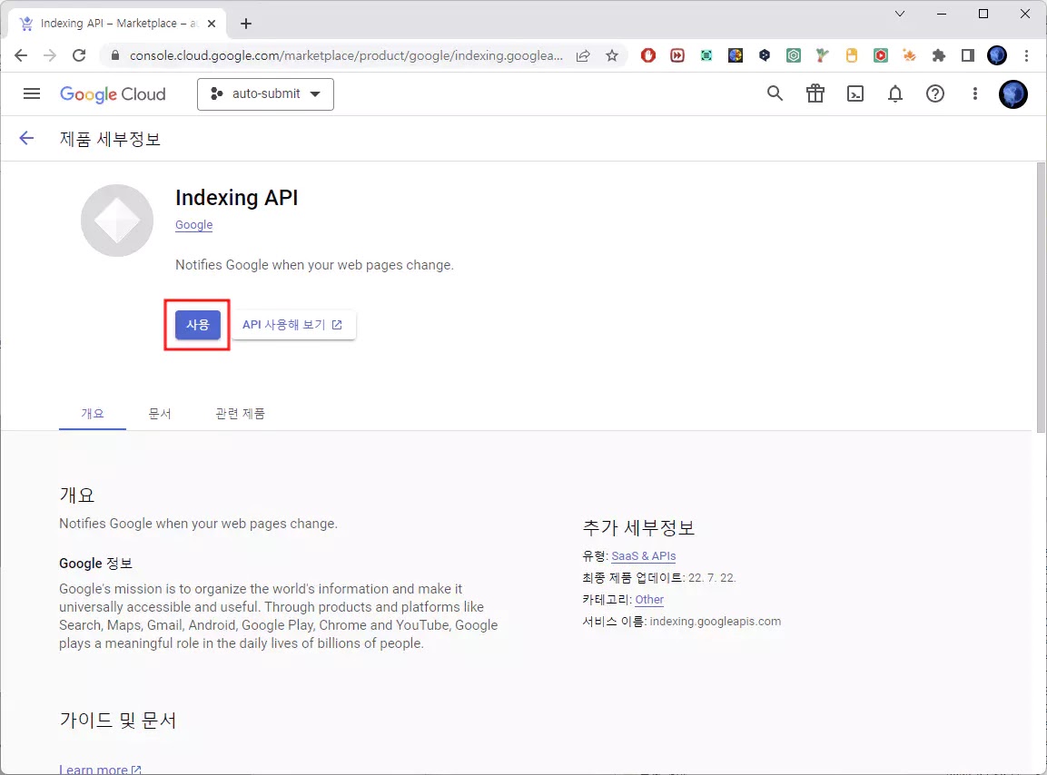Activate the Cloud Shell terminal icon

tap(854, 94)
